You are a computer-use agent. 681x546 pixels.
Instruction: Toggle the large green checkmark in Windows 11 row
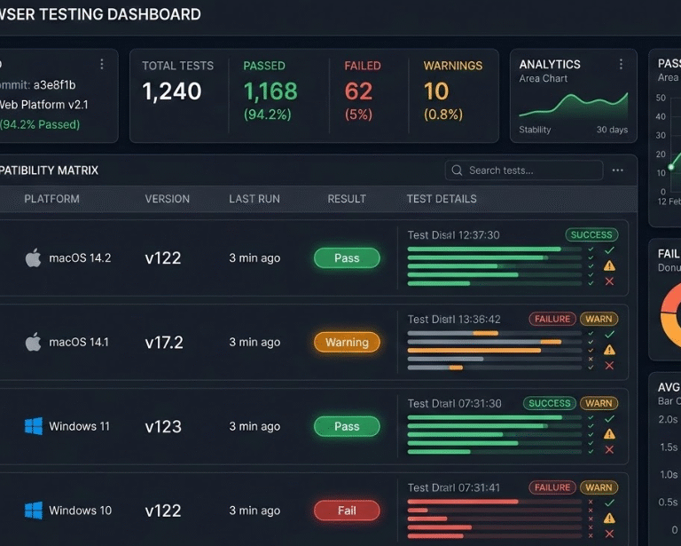pos(609,418)
